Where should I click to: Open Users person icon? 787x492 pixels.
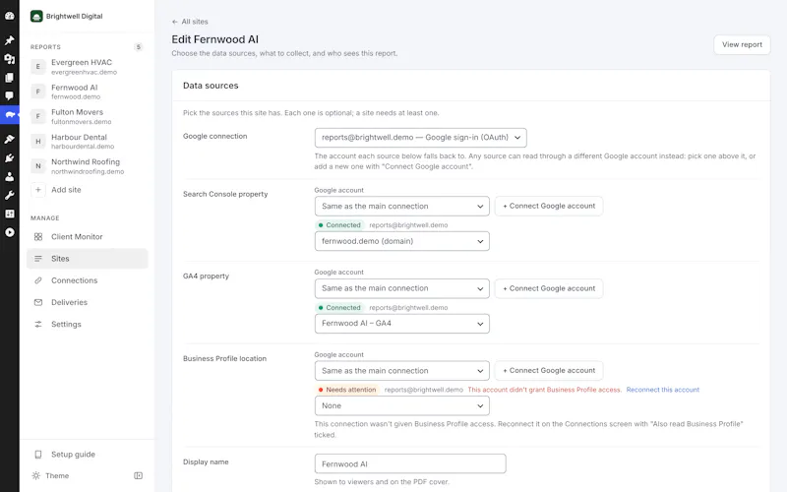(10, 177)
